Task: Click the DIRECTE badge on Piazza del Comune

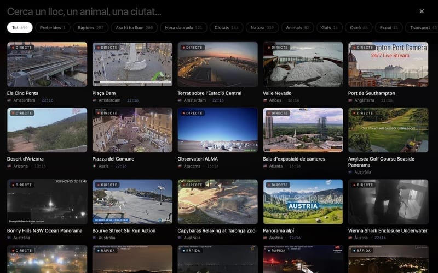Action: point(107,114)
